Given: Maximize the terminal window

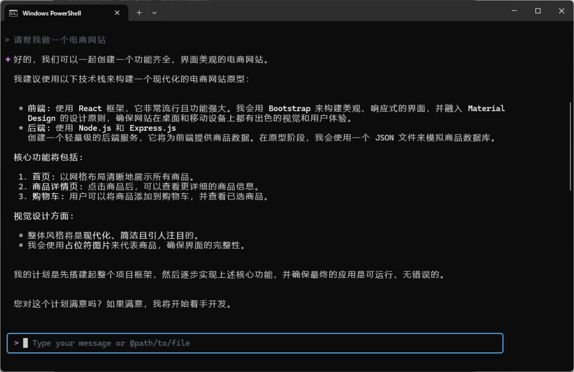Looking at the screenshot, I should coord(538,11).
